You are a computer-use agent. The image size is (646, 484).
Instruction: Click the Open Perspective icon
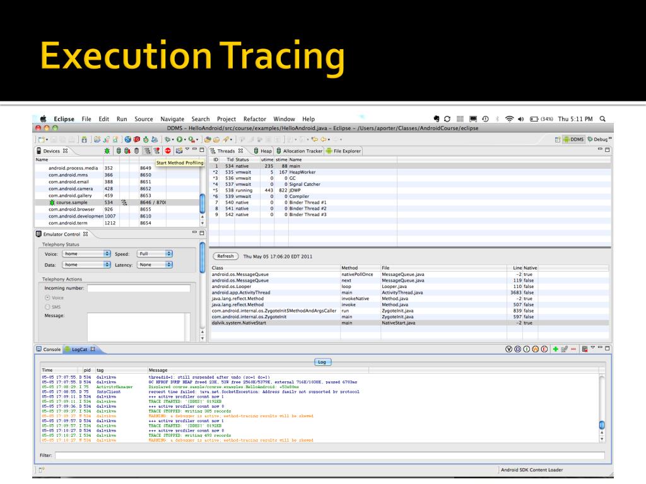pyautogui.click(x=558, y=139)
